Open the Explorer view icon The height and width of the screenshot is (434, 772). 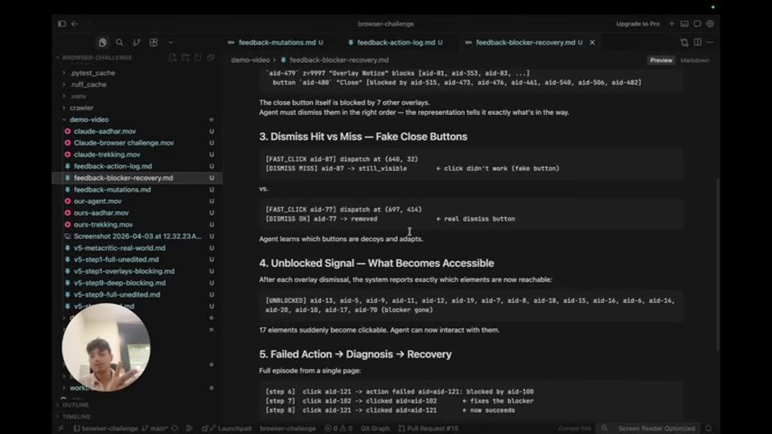click(x=102, y=43)
